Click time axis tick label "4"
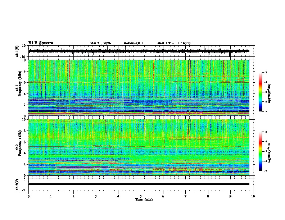The height and width of the screenshot is (220, 285). [x=118, y=196]
